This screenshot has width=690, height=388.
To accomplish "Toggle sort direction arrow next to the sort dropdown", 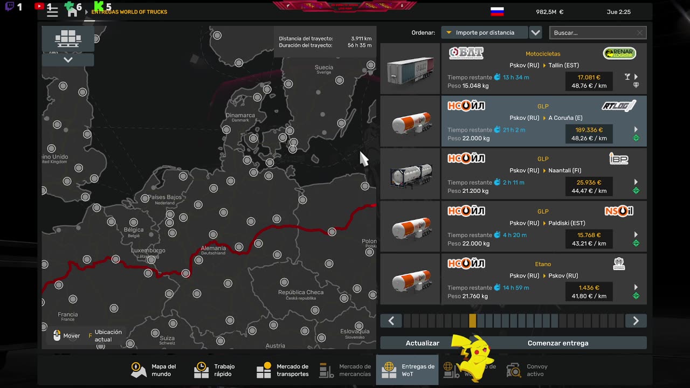I will pos(535,32).
